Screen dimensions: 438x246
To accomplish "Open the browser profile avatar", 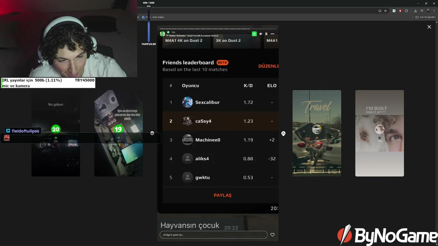I will [428, 11].
